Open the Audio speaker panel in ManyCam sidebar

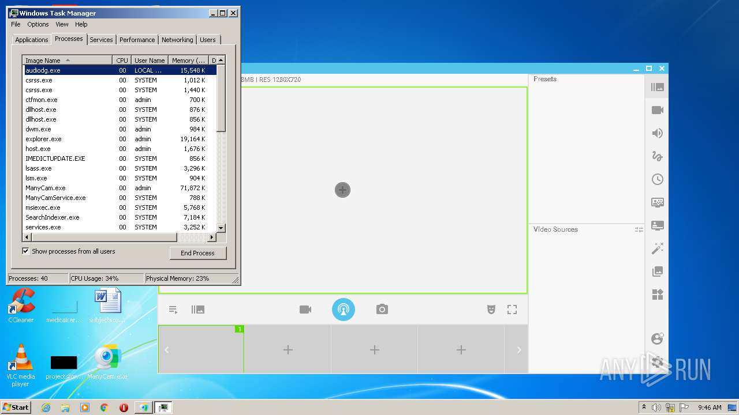pyautogui.click(x=657, y=133)
